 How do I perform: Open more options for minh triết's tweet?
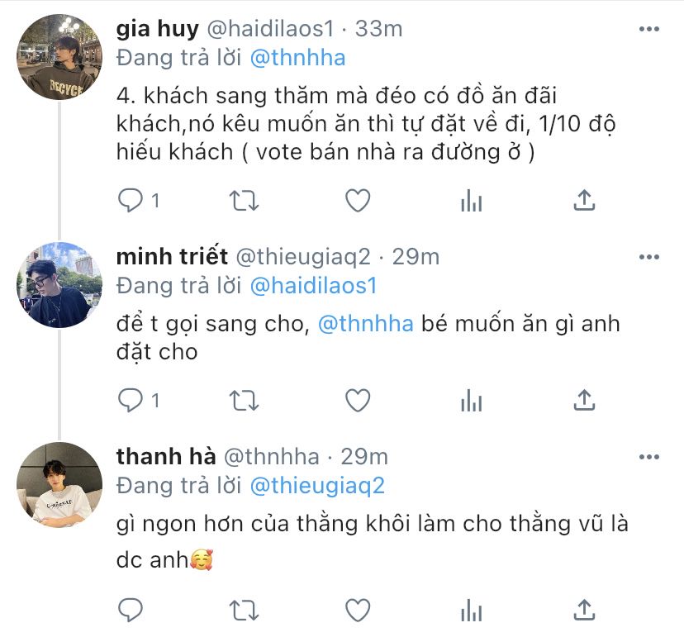[649, 257]
